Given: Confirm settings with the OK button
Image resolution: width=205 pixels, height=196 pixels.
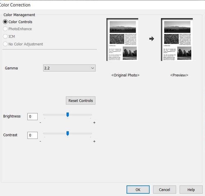Looking at the screenshot, I should click(x=138, y=190).
